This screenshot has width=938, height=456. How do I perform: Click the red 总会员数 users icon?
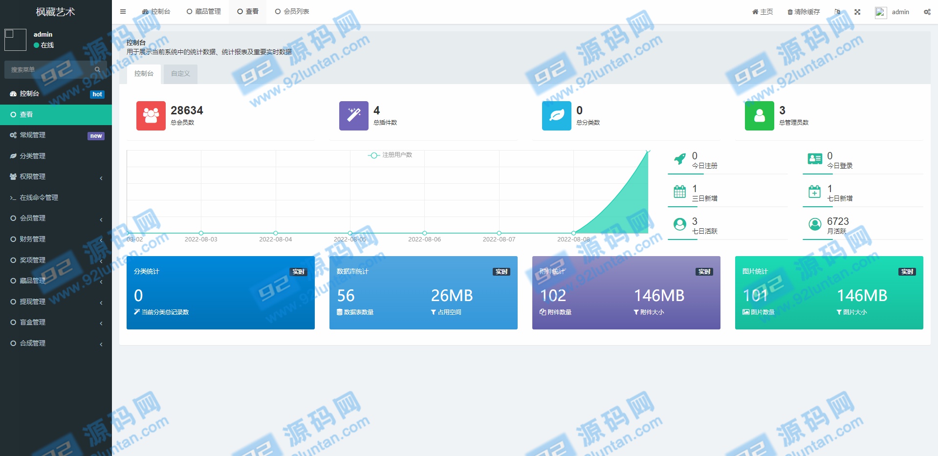(x=151, y=116)
